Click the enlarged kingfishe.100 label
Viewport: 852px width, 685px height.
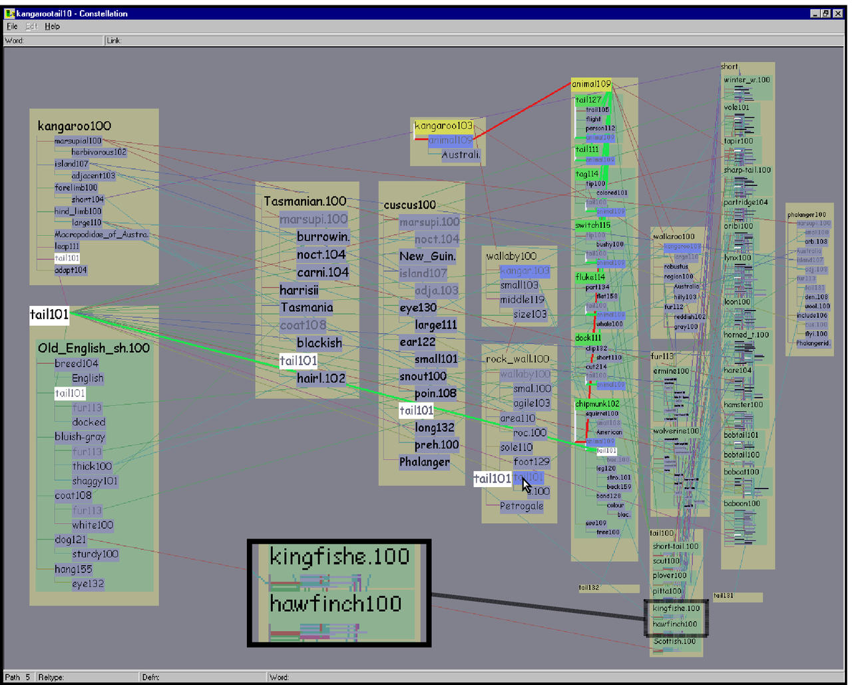click(x=339, y=557)
